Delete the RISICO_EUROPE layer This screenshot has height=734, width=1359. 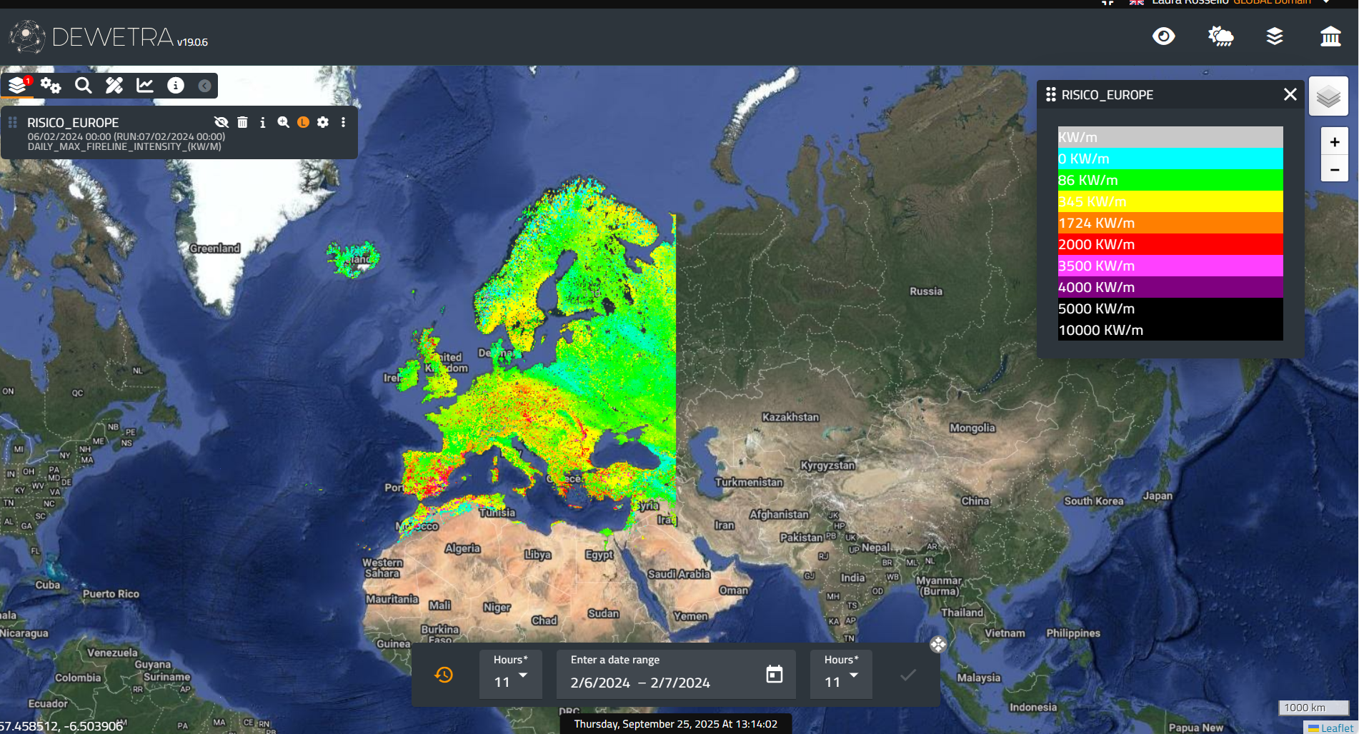(x=243, y=122)
